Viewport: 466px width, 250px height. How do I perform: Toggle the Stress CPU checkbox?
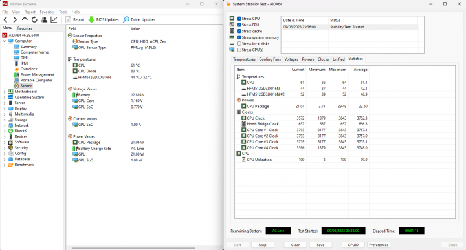click(x=239, y=18)
